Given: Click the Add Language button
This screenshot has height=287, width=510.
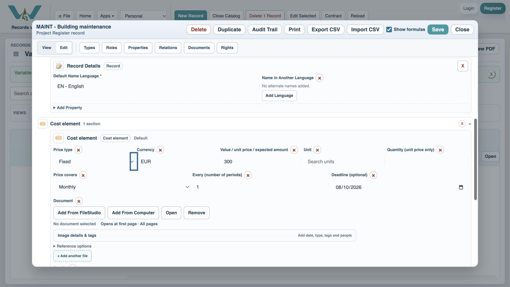Looking at the screenshot, I should (x=279, y=96).
